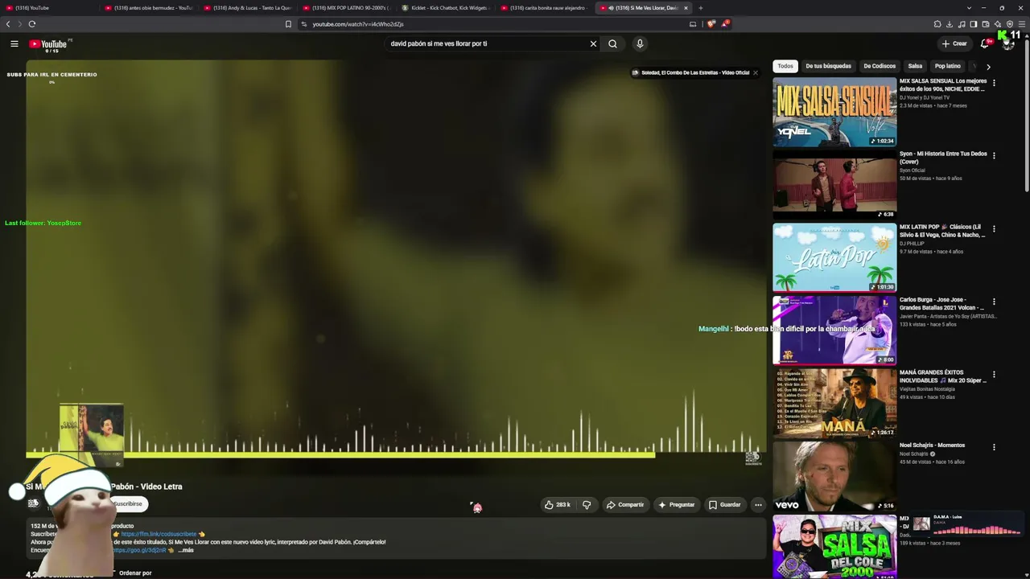This screenshot has width=1030, height=579.
Task: Open the Syon 'Mi Historia Entre Tus Dedos' thumbnail
Action: [834, 185]
